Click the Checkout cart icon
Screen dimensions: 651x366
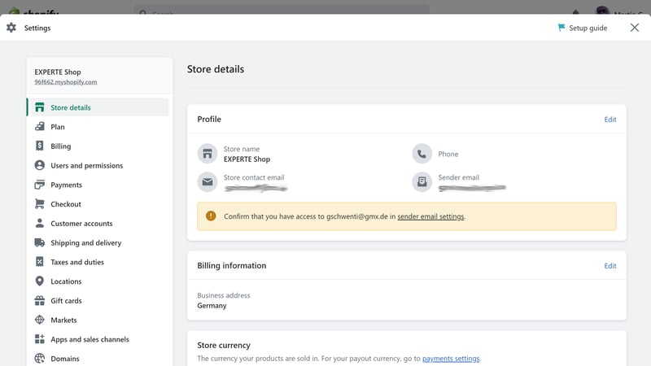[x=39, y=204]
